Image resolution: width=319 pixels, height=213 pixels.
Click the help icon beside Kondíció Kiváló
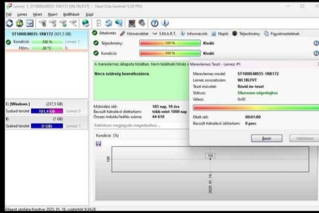[x=316, y=53]
